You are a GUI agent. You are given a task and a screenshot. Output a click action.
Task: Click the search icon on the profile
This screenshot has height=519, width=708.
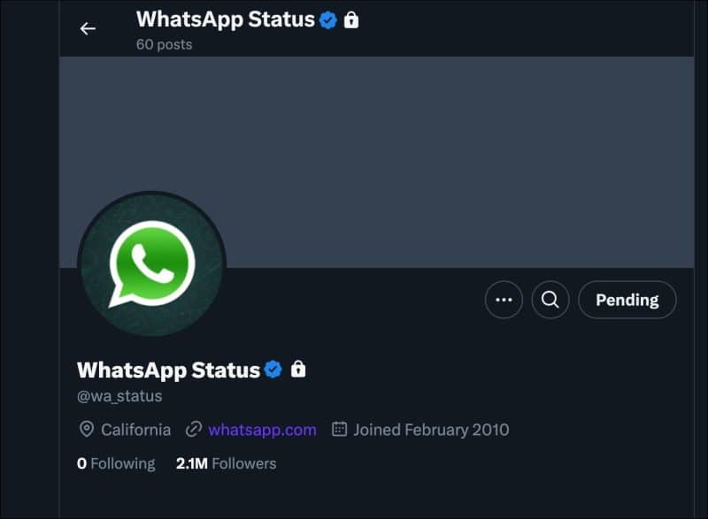coord(550,300)
